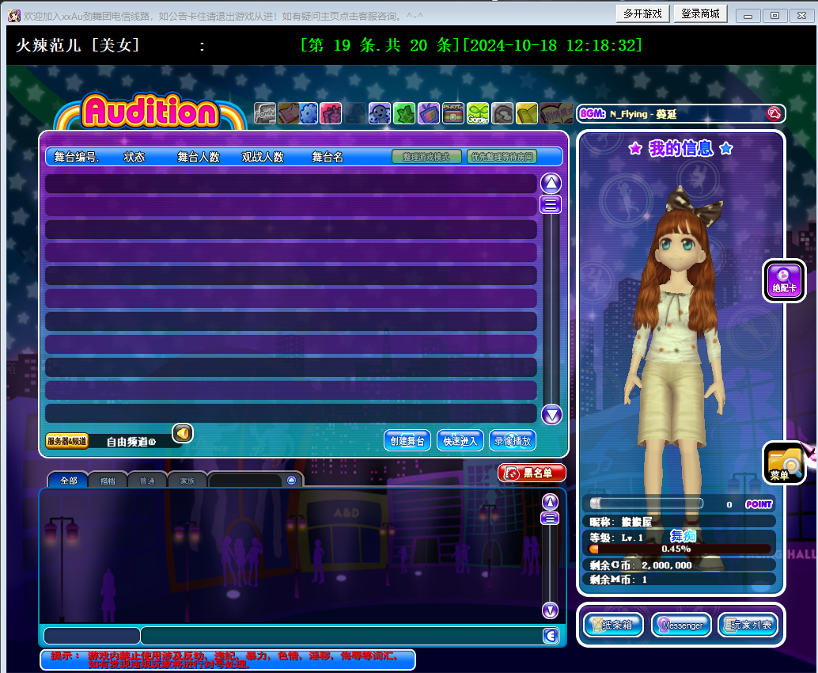The width and height of the screenshot is (818, 673).
Task: Toggle 优先整理等待房间 sorting option
Action: point(502,157)
